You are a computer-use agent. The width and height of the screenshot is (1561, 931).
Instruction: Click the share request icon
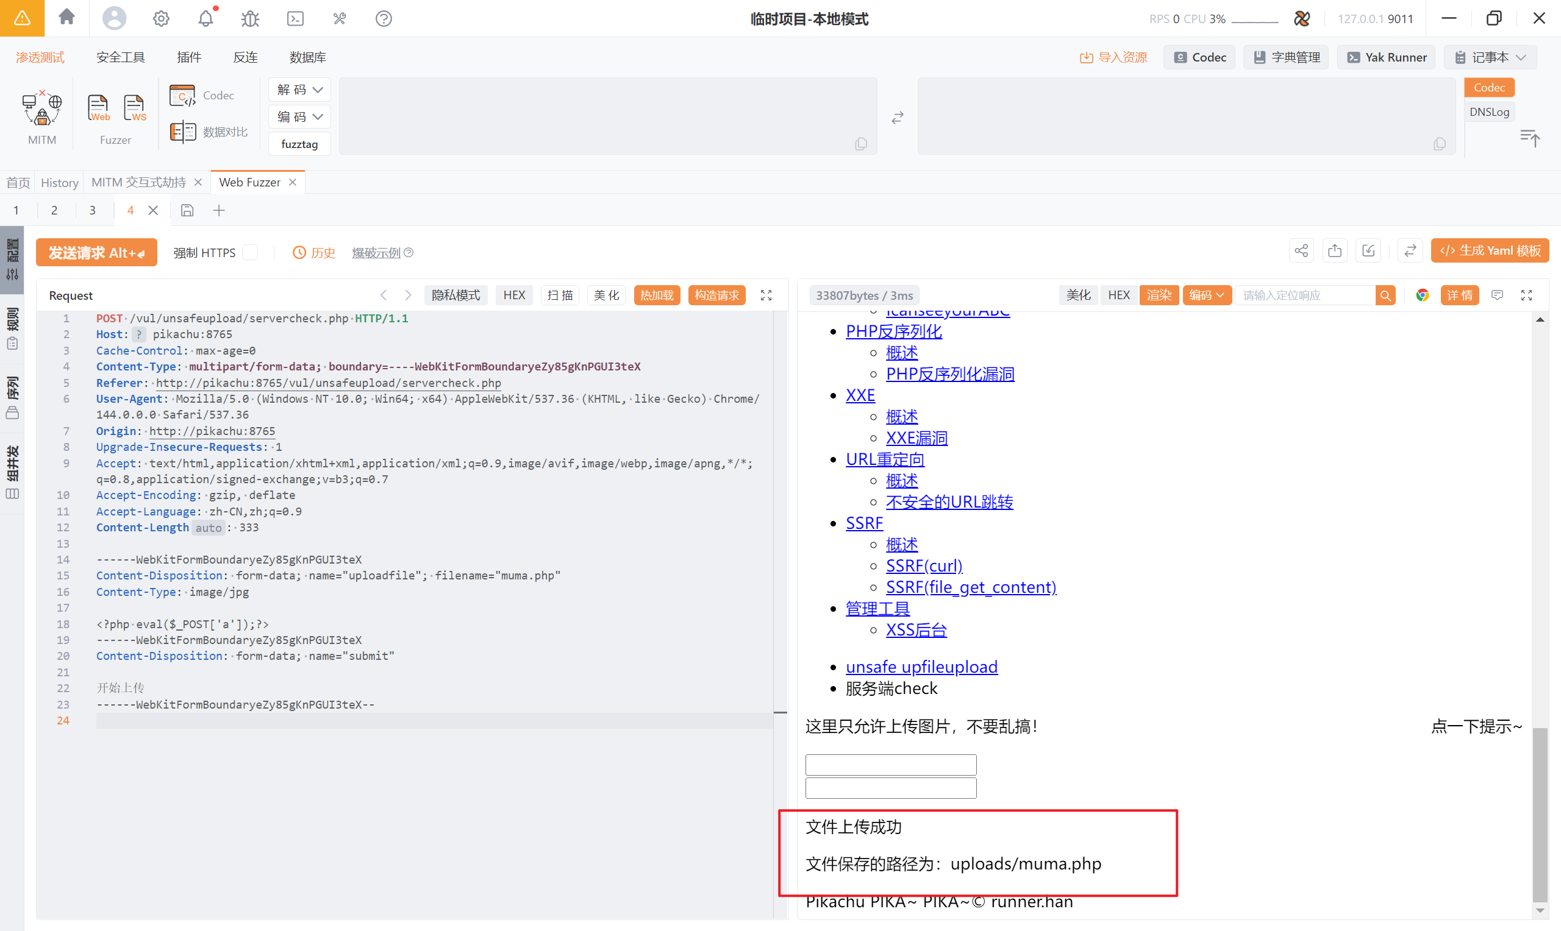pos(1301,251)
